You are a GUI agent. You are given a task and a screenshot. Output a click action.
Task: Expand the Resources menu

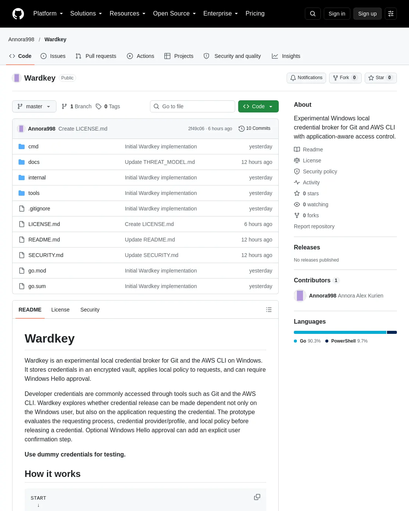pyautogui.click(x=128, y=14)
